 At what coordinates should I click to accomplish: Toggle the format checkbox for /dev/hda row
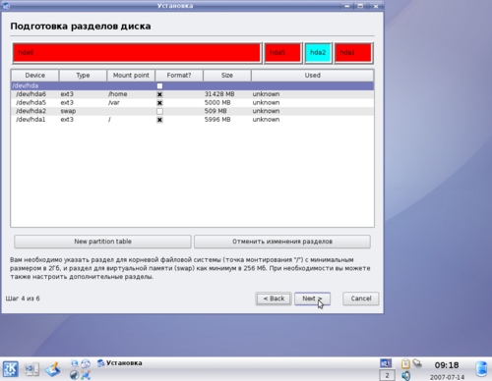[x=159, y=86]
